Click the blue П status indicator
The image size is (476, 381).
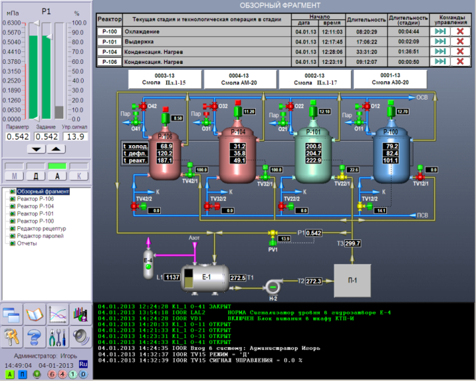22,374
